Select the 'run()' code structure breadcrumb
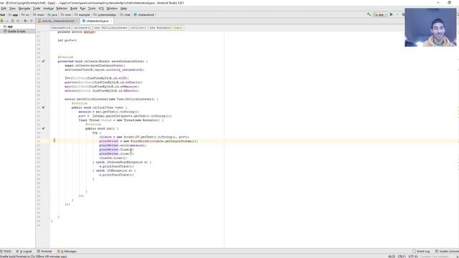459x258 pixels. 178,28
